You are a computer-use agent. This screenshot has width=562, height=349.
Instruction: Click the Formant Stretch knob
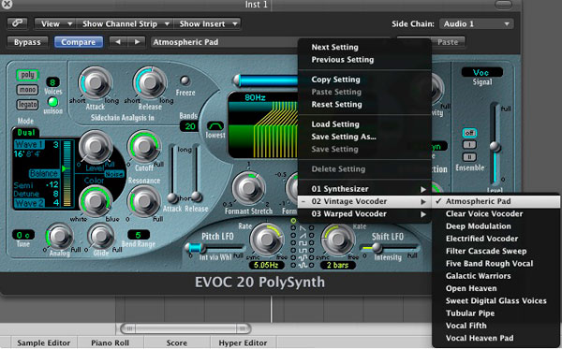pos(248,188)
